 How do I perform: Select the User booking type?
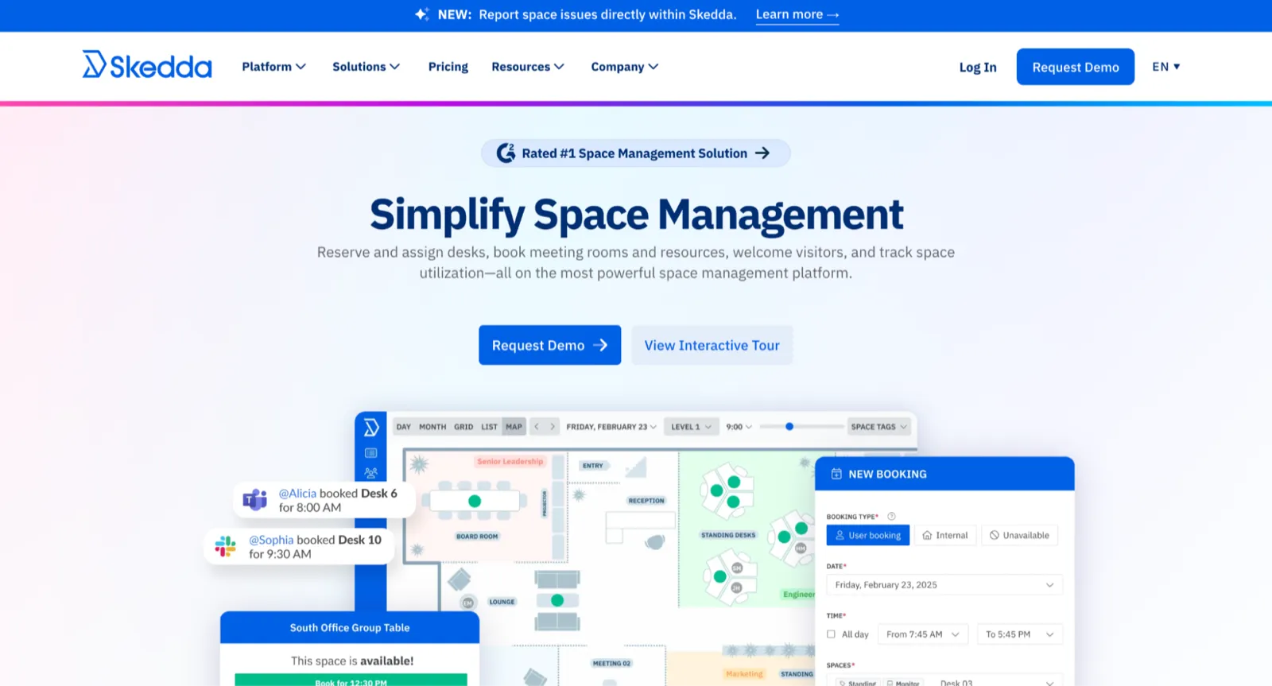[867, 535]
